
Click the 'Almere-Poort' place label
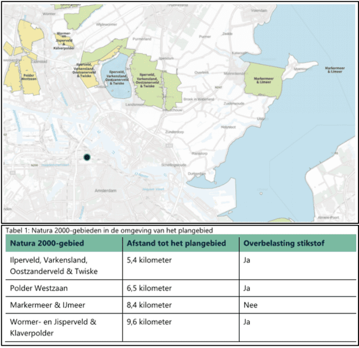pos(328,217)
